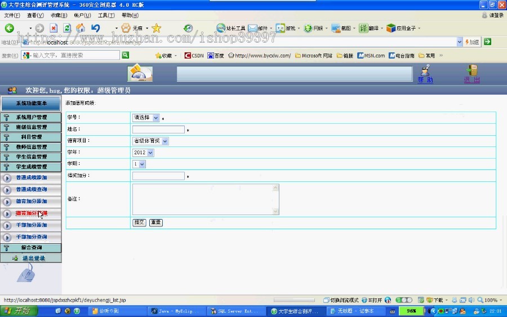Click the Windows 开始 Start button
The height and width of the screenshot is (317, 507).
[19, 311]
